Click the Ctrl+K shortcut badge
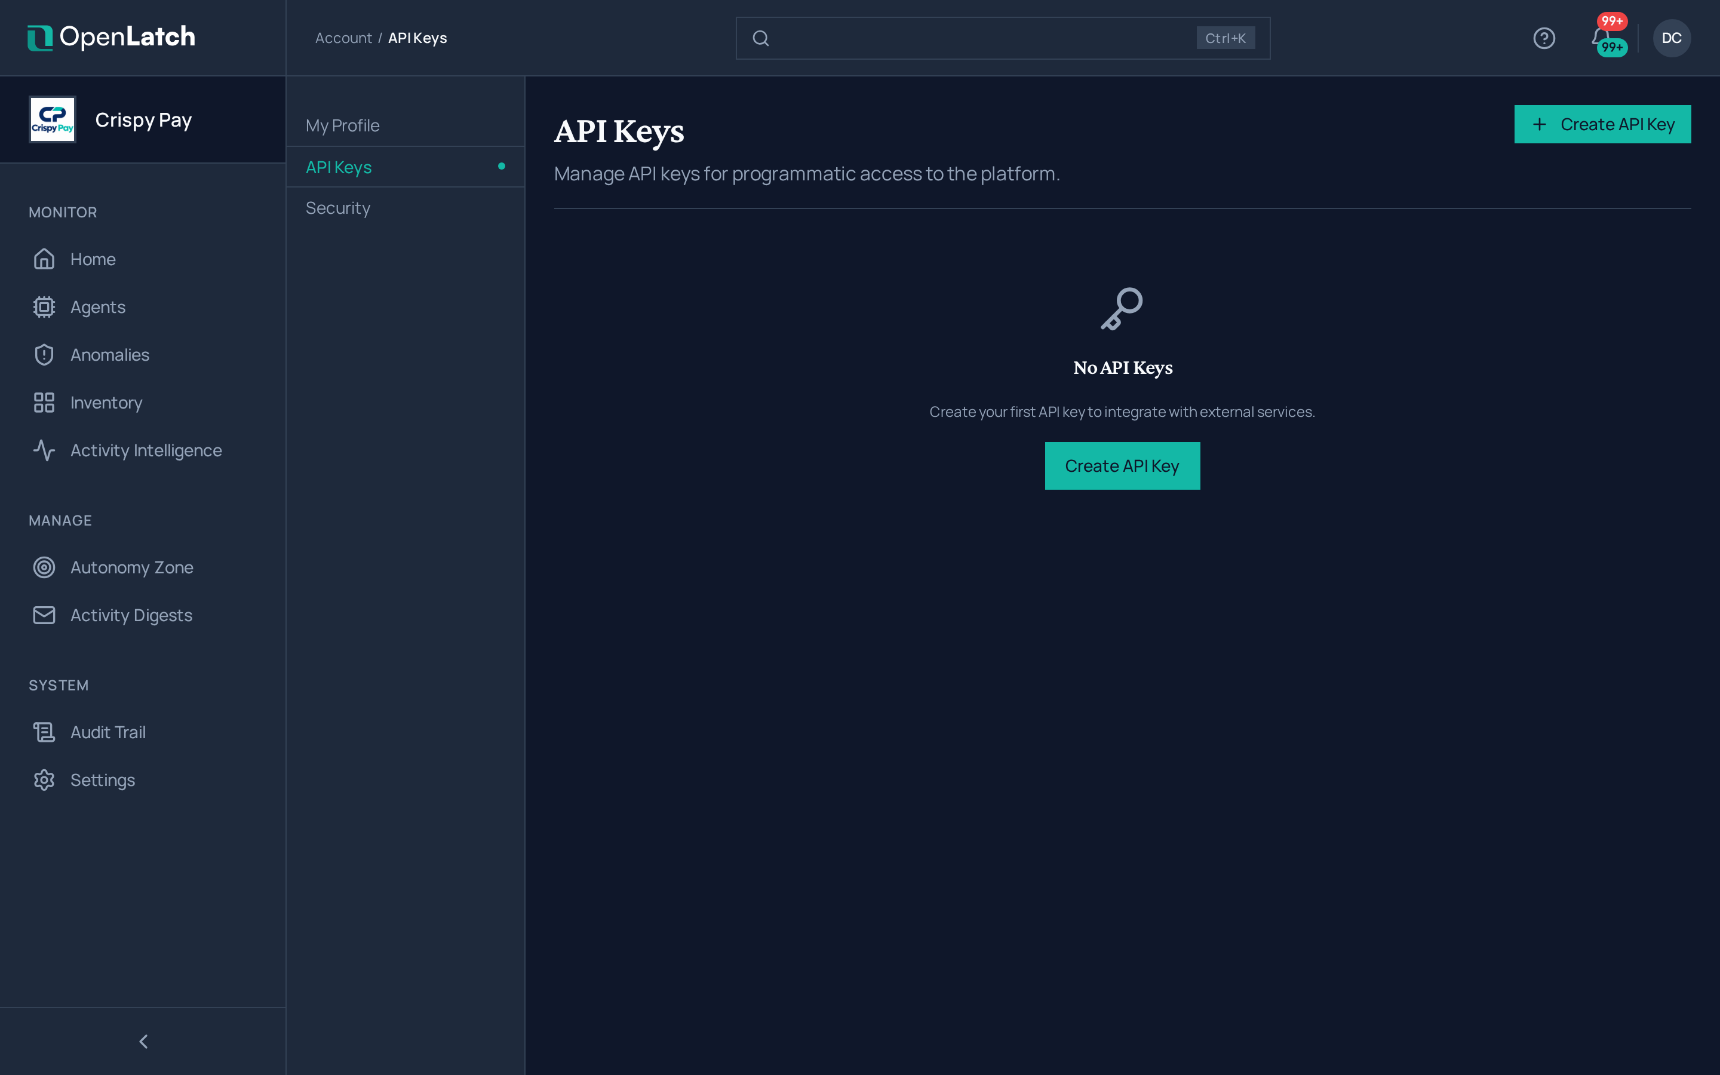 pyautogui.click(x=1225, y=38)
